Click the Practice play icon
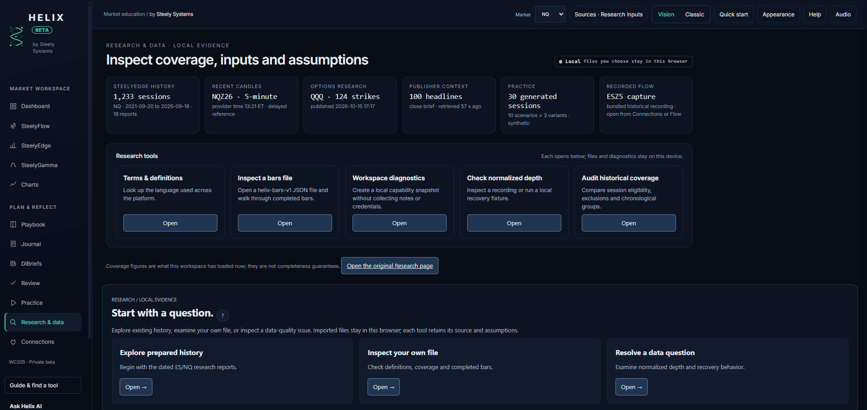The height and width of the screenshot is (410, 867). (13, 303)
